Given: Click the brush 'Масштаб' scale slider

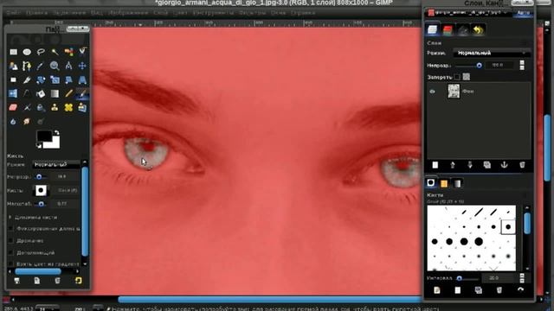Looking at the screenshot, I should pyautogui.click(x=42, y=204).
